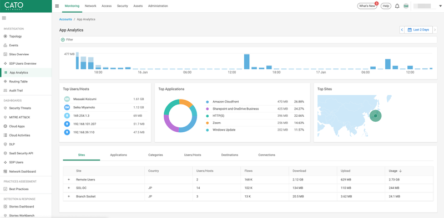This screenshot has height=218, width=444.
Task: Click the MK avatar for Masaaki Koizumi
Action: pos(67,99)
